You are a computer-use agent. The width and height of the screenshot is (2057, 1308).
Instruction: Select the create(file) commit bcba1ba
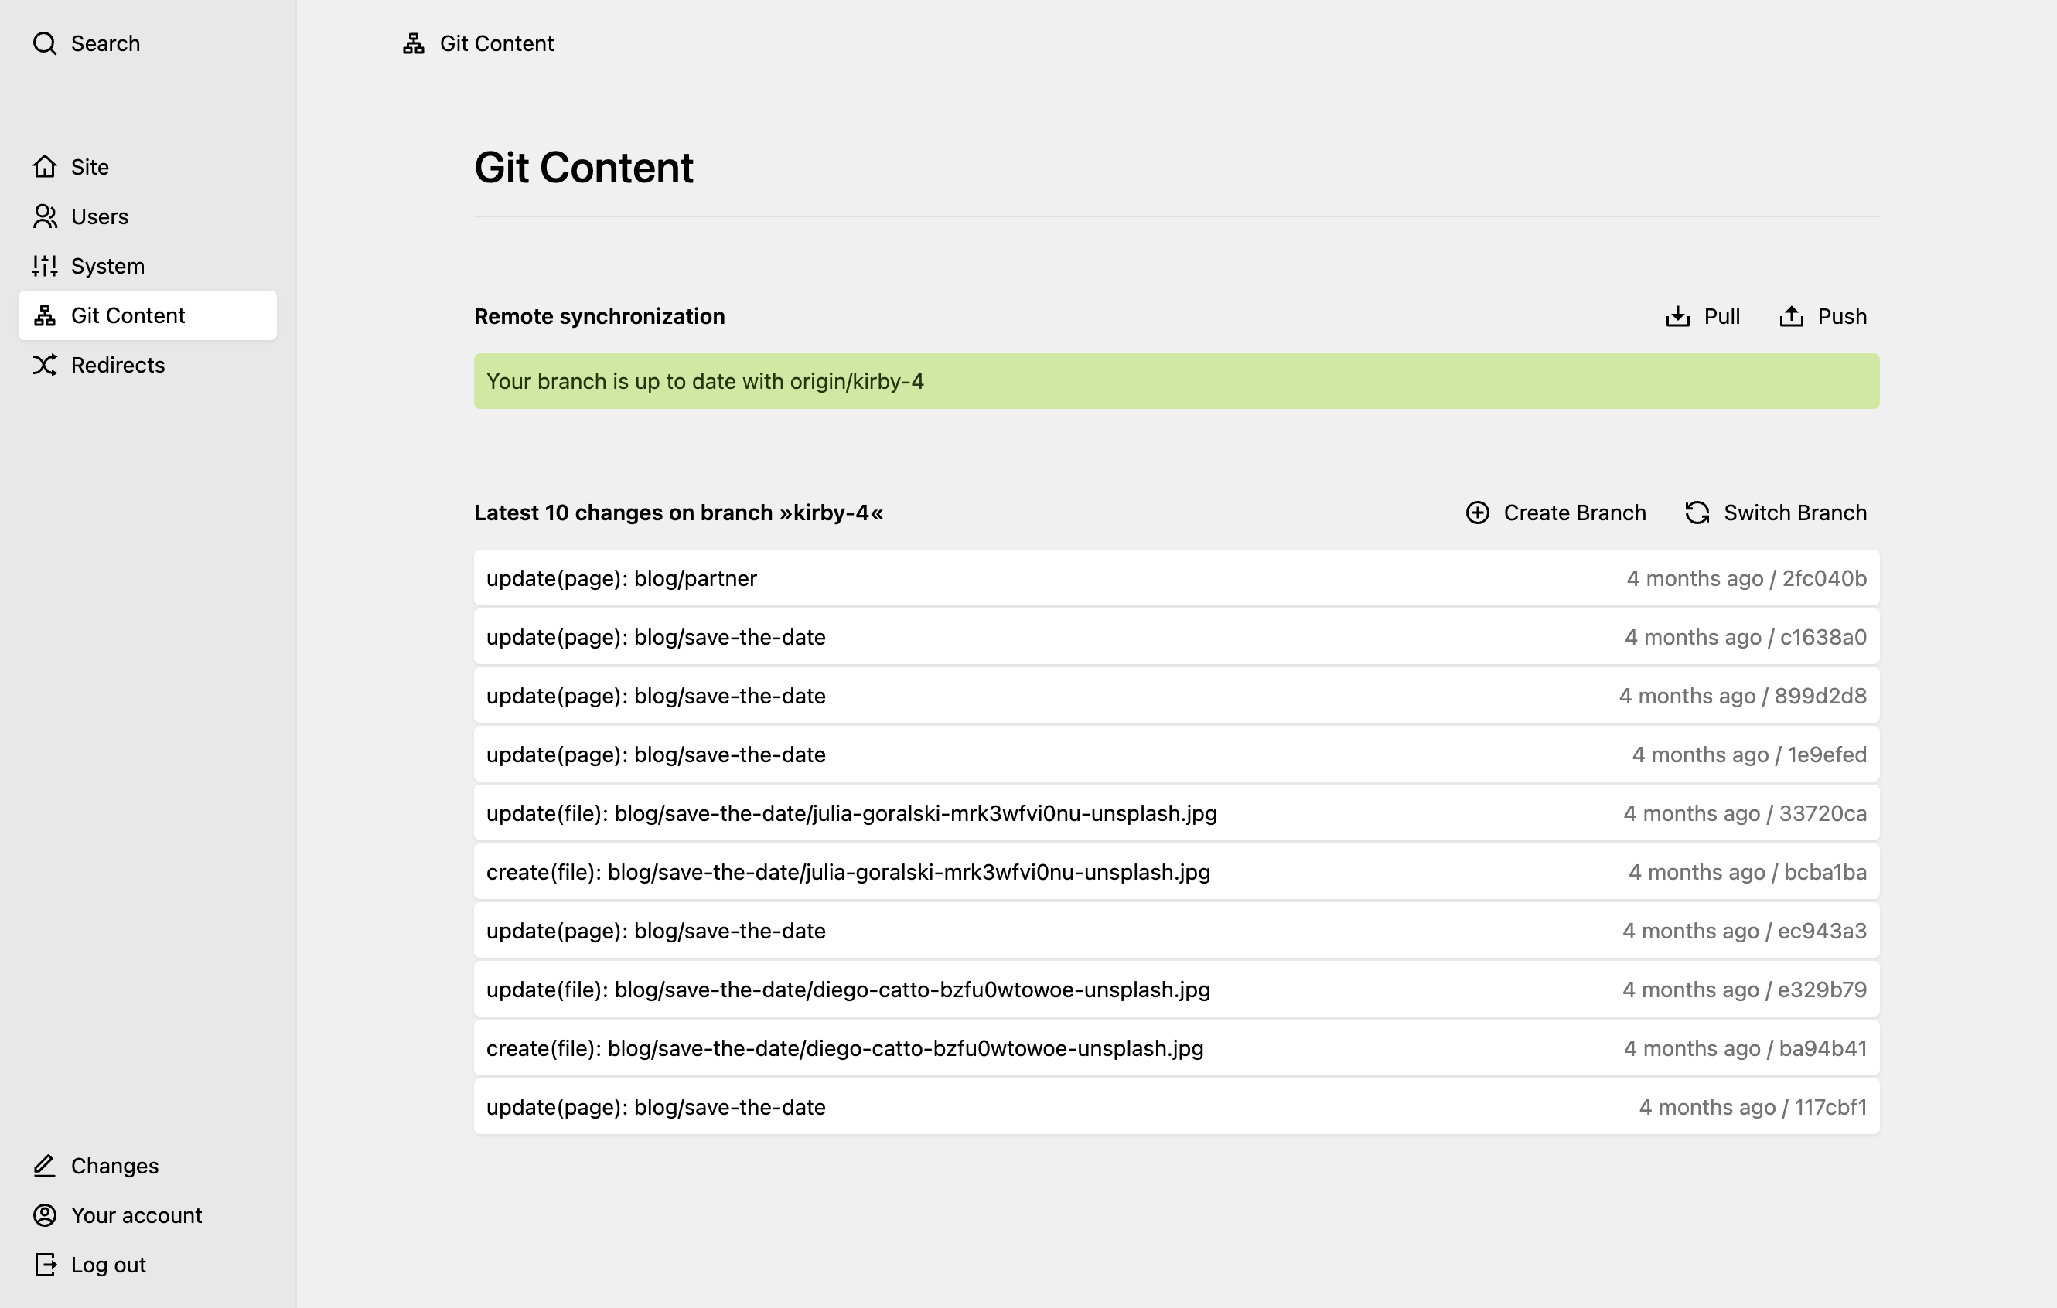coord(1176,873)
